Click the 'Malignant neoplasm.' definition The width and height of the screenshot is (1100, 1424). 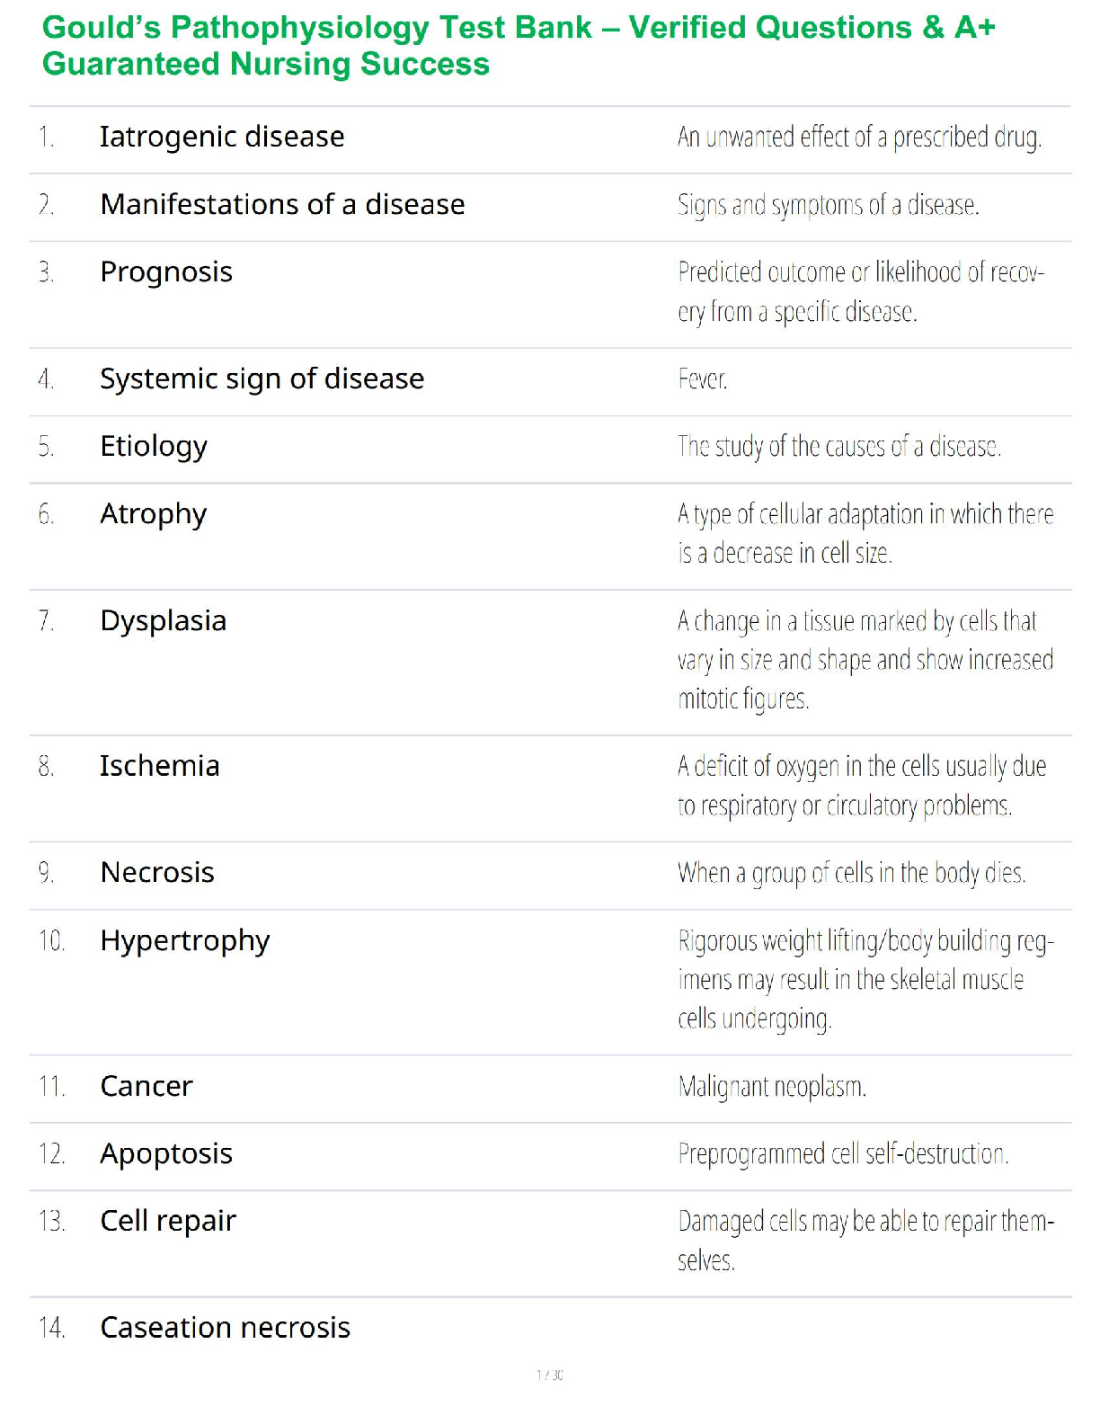pyautogui.click(x=772, y=1087)
